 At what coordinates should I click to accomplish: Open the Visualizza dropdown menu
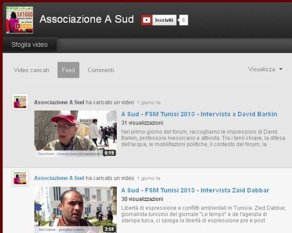click(x=265, y=70)
